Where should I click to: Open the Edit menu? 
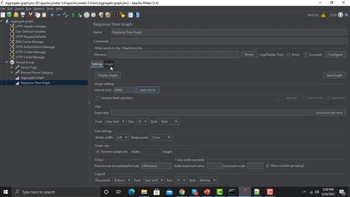pos(10,9)
